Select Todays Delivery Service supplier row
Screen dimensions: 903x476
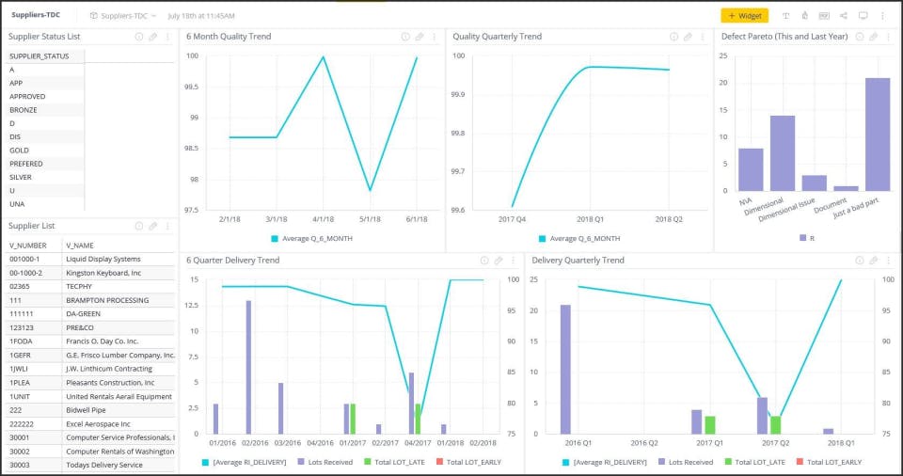(x=90, y=465)
